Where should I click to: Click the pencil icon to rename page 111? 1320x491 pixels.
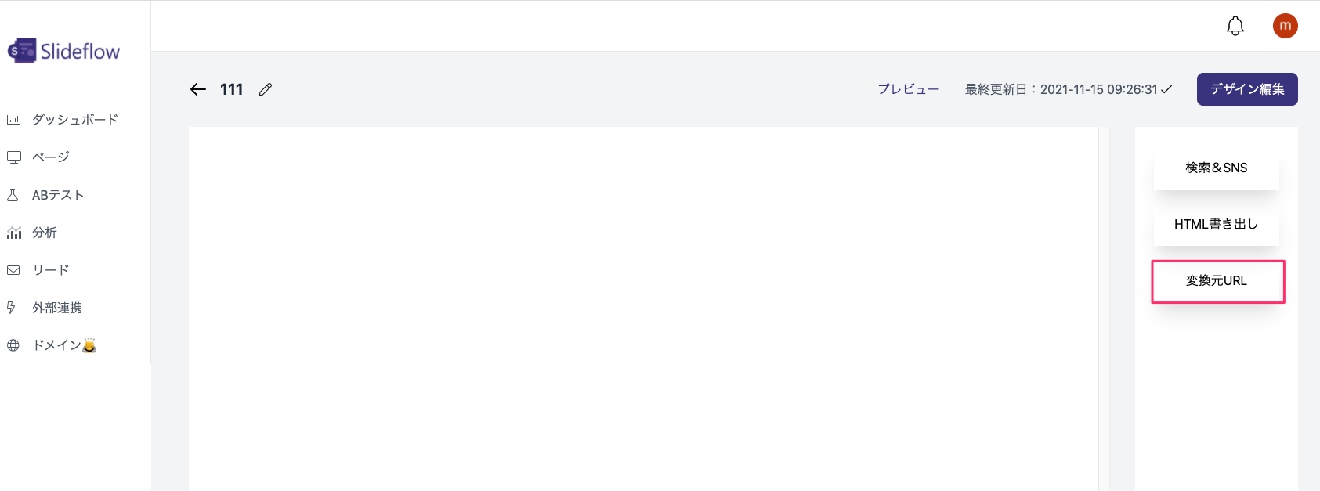coord(265,89)
